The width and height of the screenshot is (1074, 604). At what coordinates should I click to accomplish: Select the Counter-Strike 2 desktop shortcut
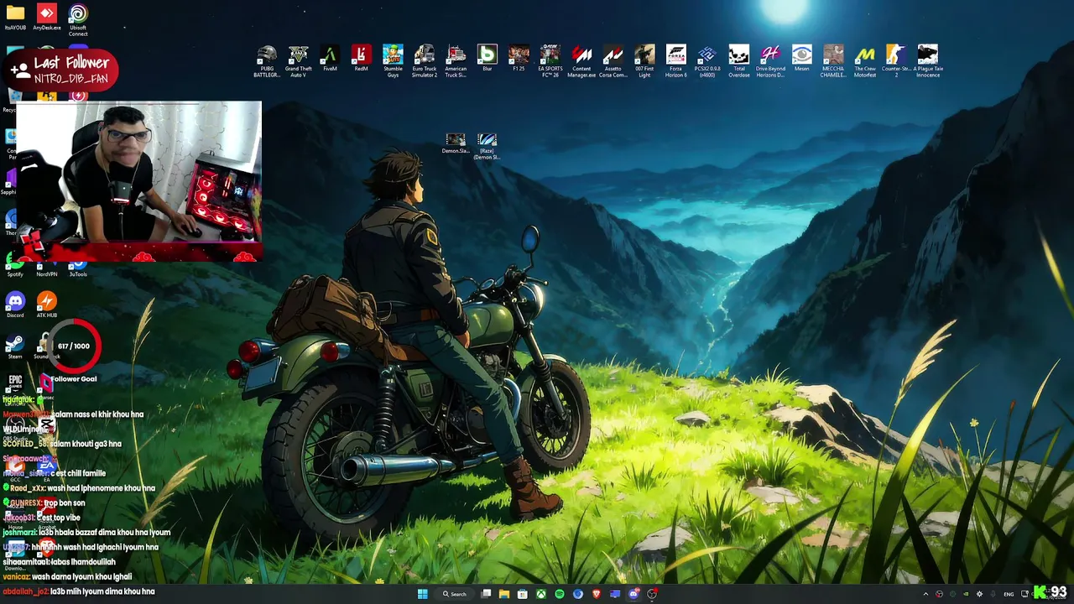896,61
